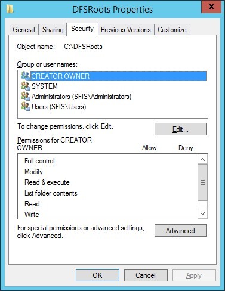This screenshot has width=225, height=291.
Task: Open the Previous Versions tab
Action: [126, 30]
